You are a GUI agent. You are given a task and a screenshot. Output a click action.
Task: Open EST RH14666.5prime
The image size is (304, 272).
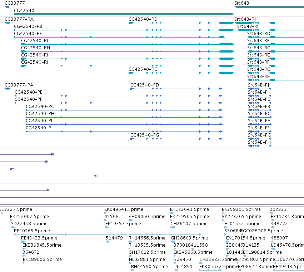click(147, 238)
